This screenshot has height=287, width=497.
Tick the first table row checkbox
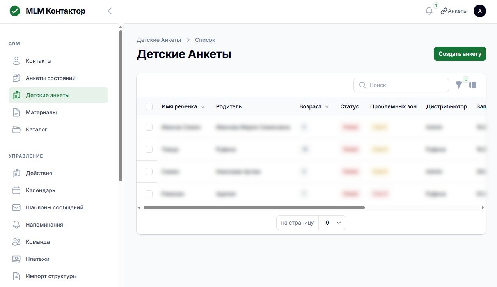149,127
